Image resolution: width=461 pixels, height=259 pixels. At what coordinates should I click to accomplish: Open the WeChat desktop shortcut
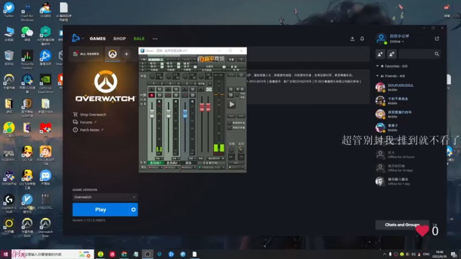pos(27,34)
